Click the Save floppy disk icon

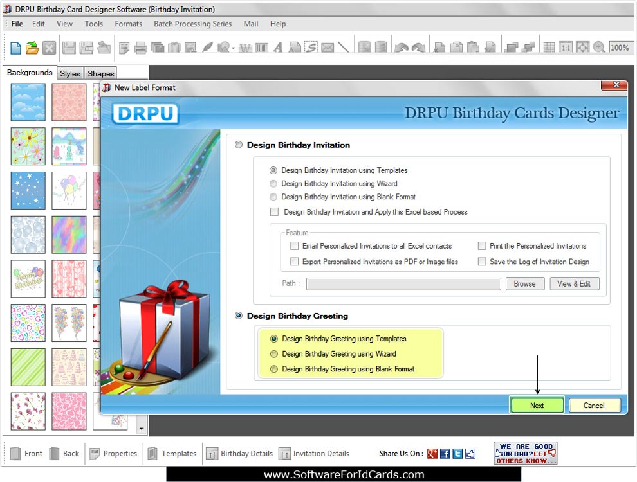click(x=69, y=48)
